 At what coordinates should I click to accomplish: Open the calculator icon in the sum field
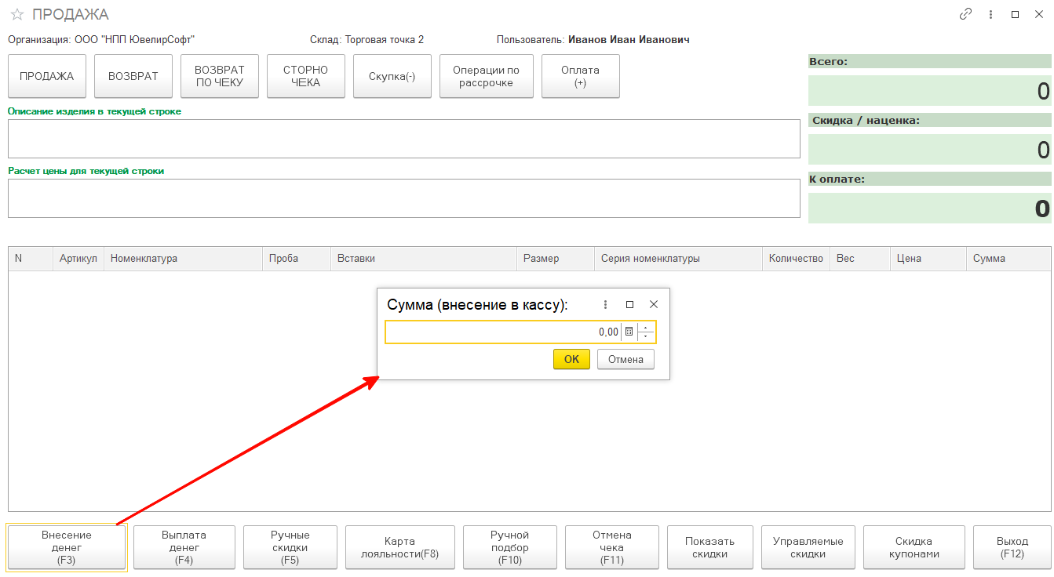tap(629, 332)
